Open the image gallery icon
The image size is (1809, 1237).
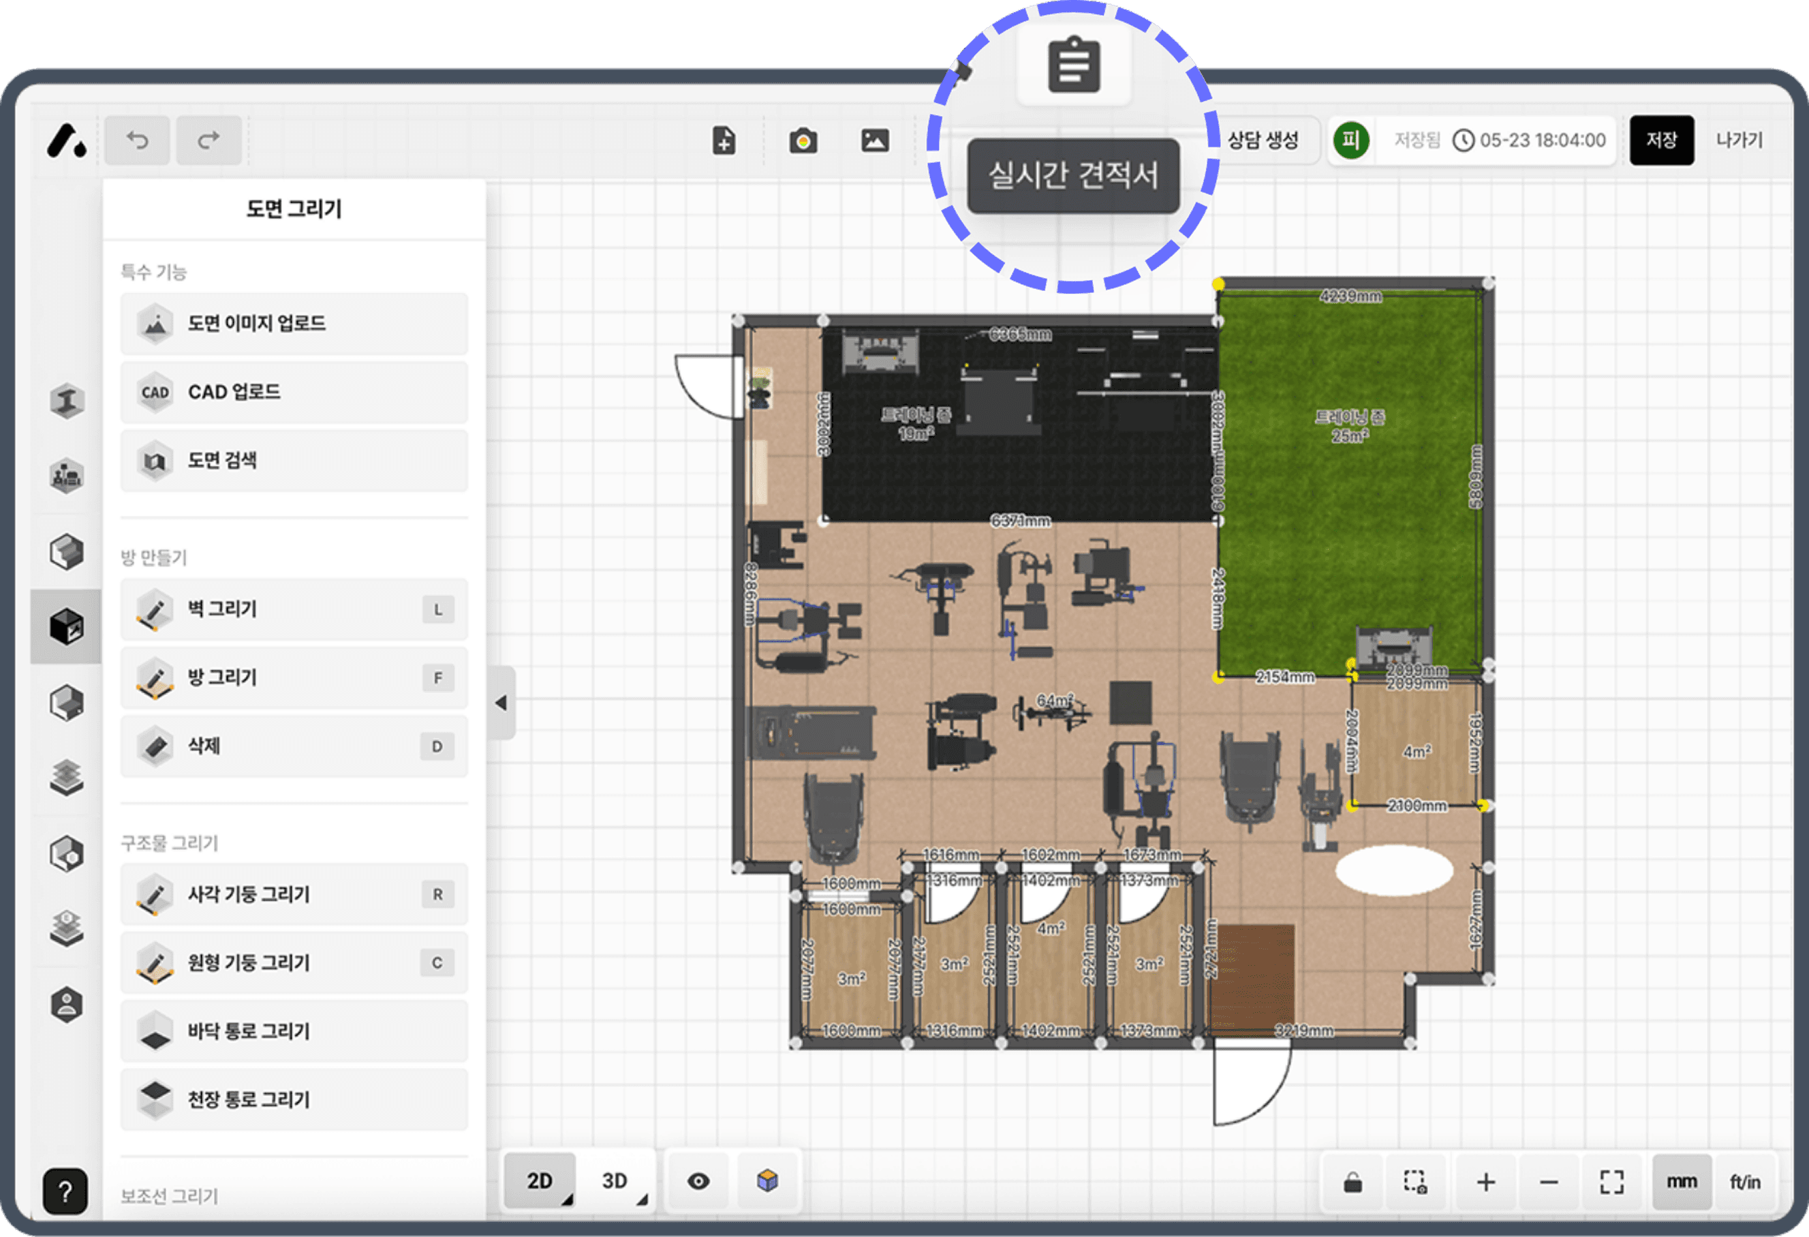coord(874,141)
